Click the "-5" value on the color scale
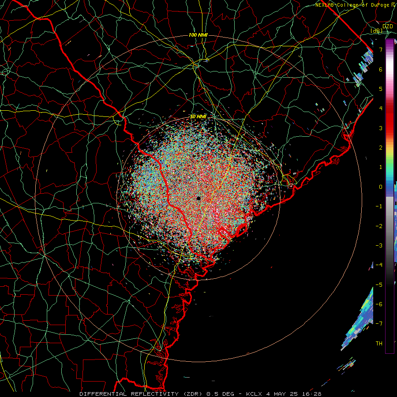This screenshot has height=397, width=397. click(379, 285)
